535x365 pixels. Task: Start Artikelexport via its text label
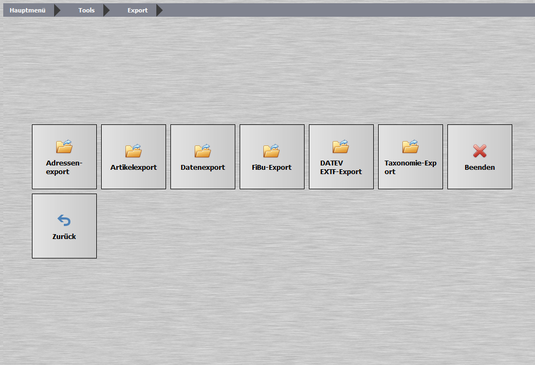(x=134, y=168)
